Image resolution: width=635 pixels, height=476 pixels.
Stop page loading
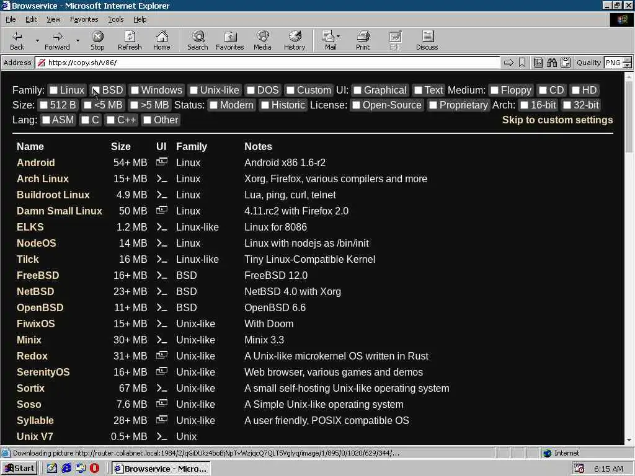point(97,40)
